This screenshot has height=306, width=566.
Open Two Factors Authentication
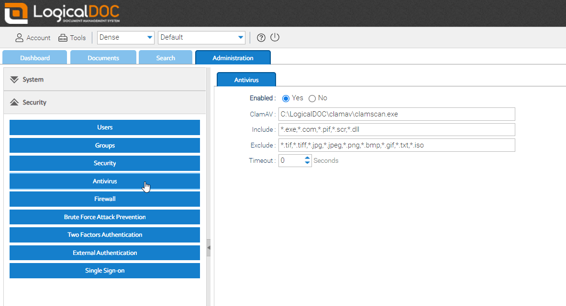point(105,235)
